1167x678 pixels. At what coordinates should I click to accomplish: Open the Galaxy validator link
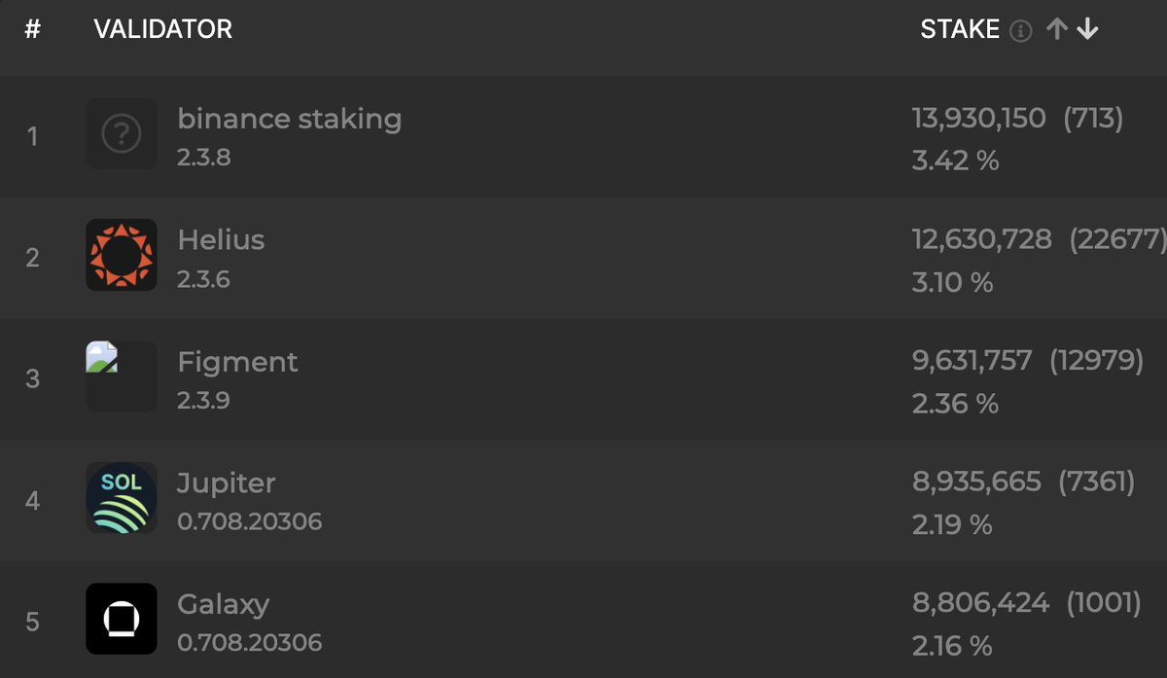click(223, 605)
